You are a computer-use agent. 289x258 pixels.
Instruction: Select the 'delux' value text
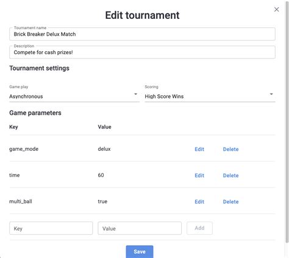pos(104,149)
